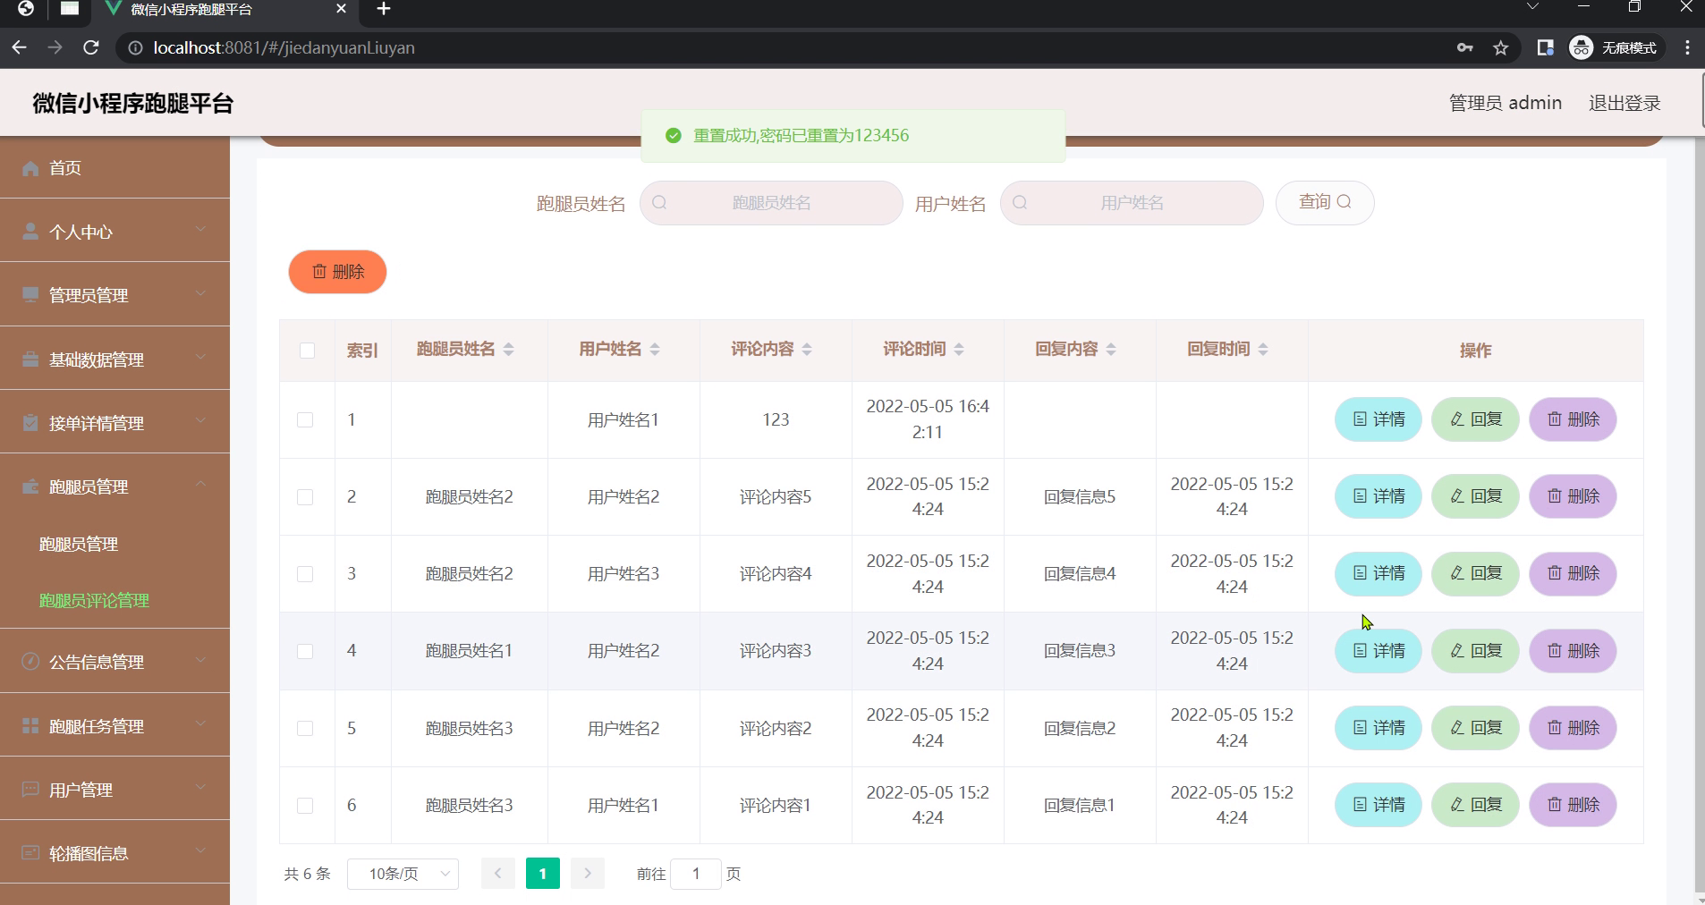Focus the 前往 page number input
The width and height of the screenshot is (1705, 905).
click(x=696, y=874)
